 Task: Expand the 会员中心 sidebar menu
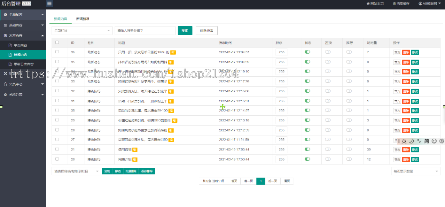coord(23,84)
